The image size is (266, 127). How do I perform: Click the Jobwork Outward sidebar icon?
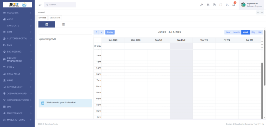4,100
